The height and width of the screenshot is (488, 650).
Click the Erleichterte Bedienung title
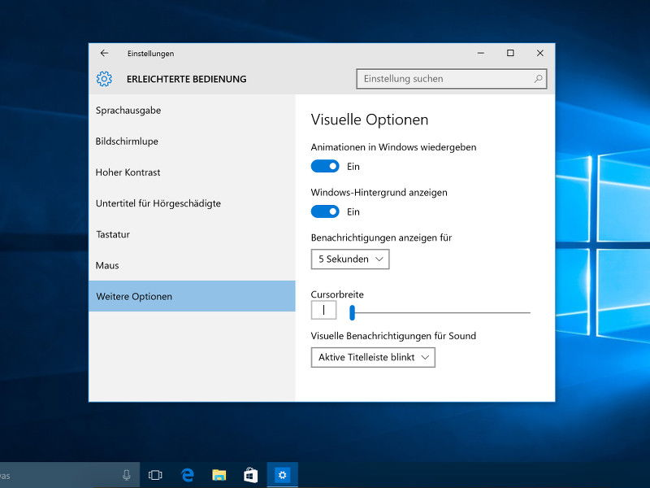point(187,79)
